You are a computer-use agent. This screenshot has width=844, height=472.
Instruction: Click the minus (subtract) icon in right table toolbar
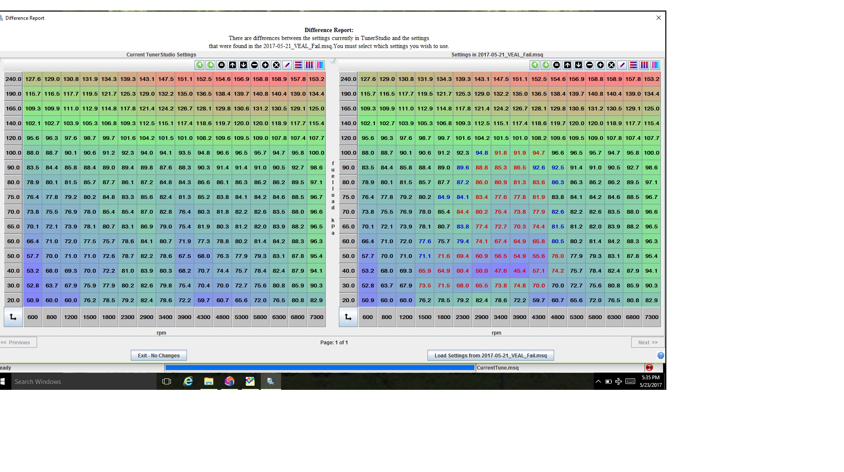coord(590,65)
